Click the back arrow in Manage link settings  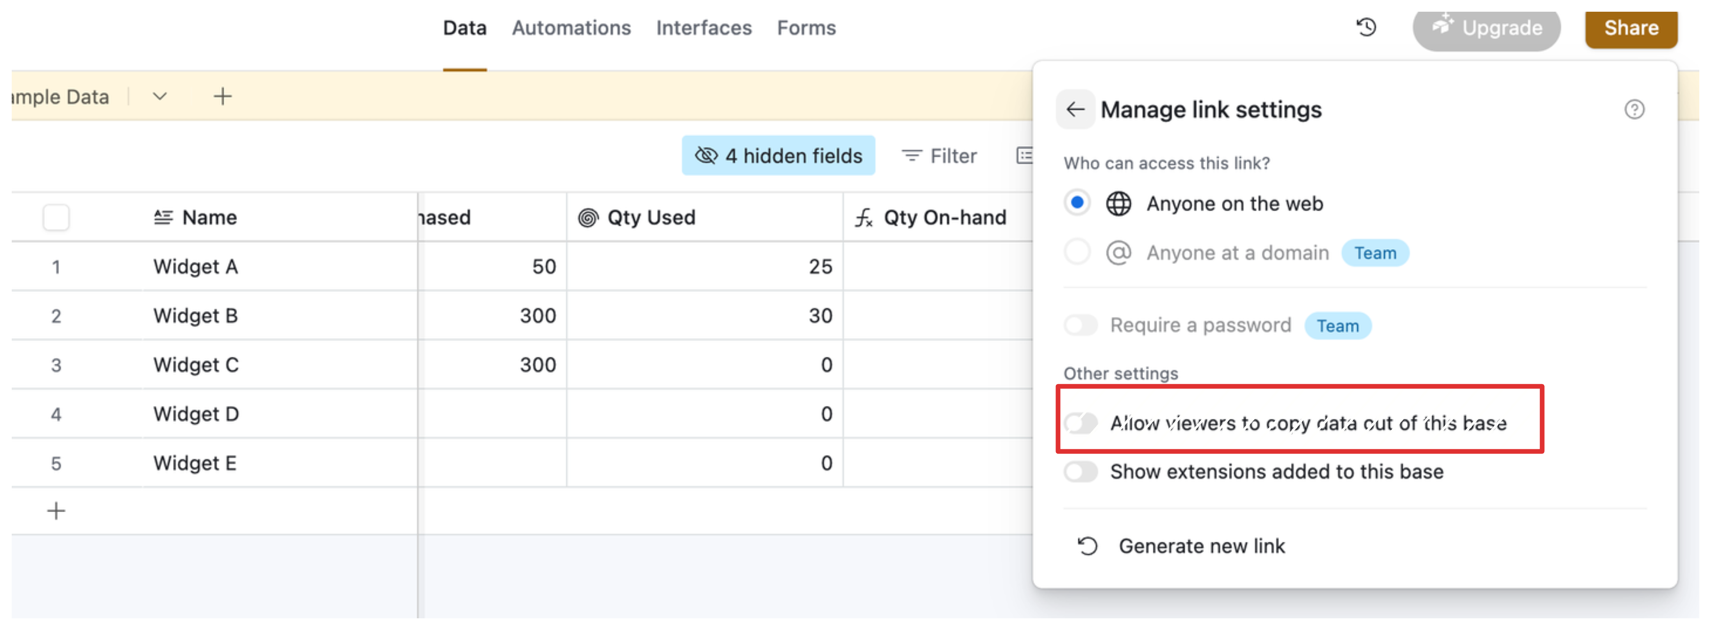tap(1076, 109)
